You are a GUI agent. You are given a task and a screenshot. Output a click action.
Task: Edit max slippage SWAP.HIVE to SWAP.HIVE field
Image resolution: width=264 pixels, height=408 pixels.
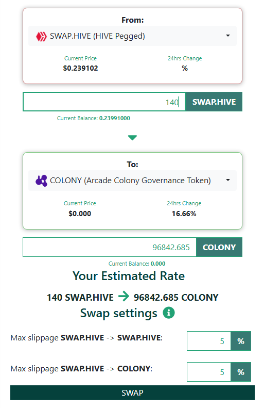(209, 341)
